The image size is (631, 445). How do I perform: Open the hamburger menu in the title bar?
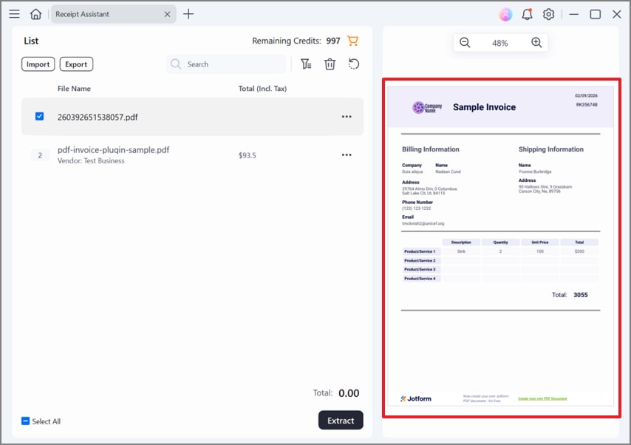(x=14, y=14)
